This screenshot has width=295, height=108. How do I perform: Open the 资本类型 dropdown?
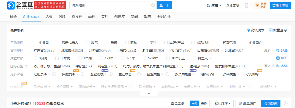[231, 74]
